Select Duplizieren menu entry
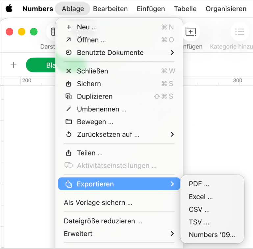Image resolution: width=253 pixels, height=249 pixels. 119,97
